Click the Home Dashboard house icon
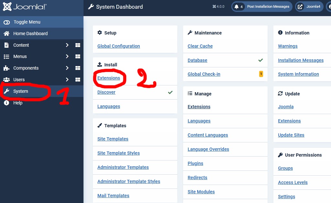The height and width of the screenshot is (203, 331). point(6,34)
